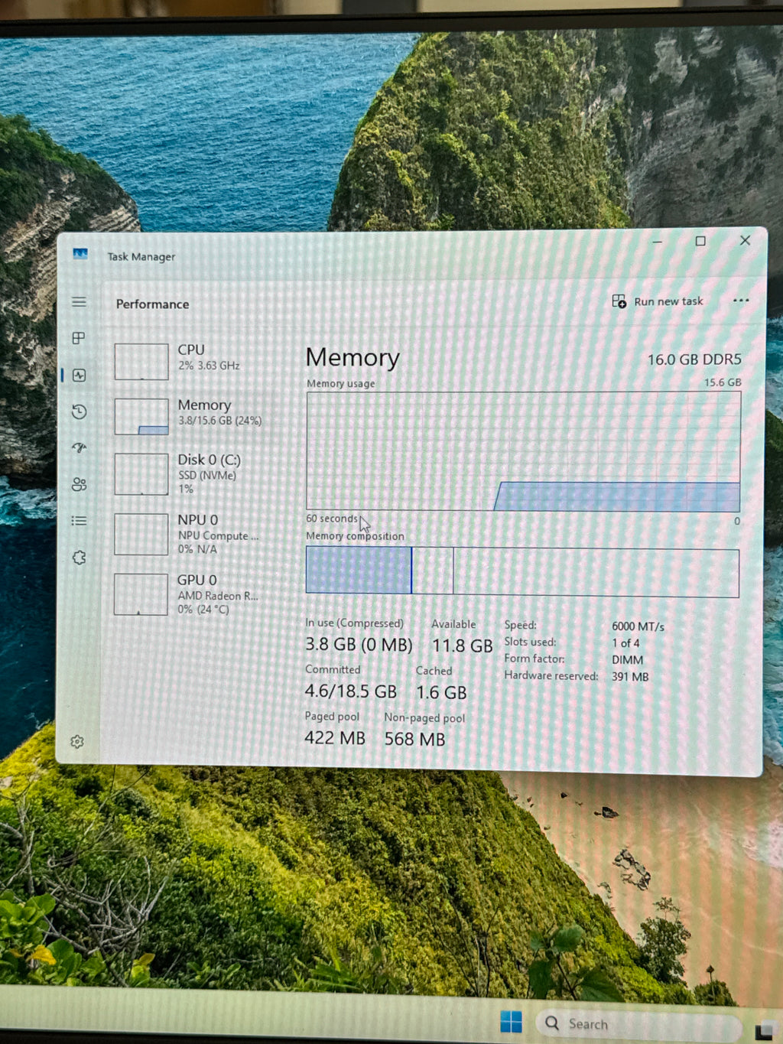Click the Slots used value 1 of 4
This screenshot has width=783, height=1044.
click(x=625, y=643)
